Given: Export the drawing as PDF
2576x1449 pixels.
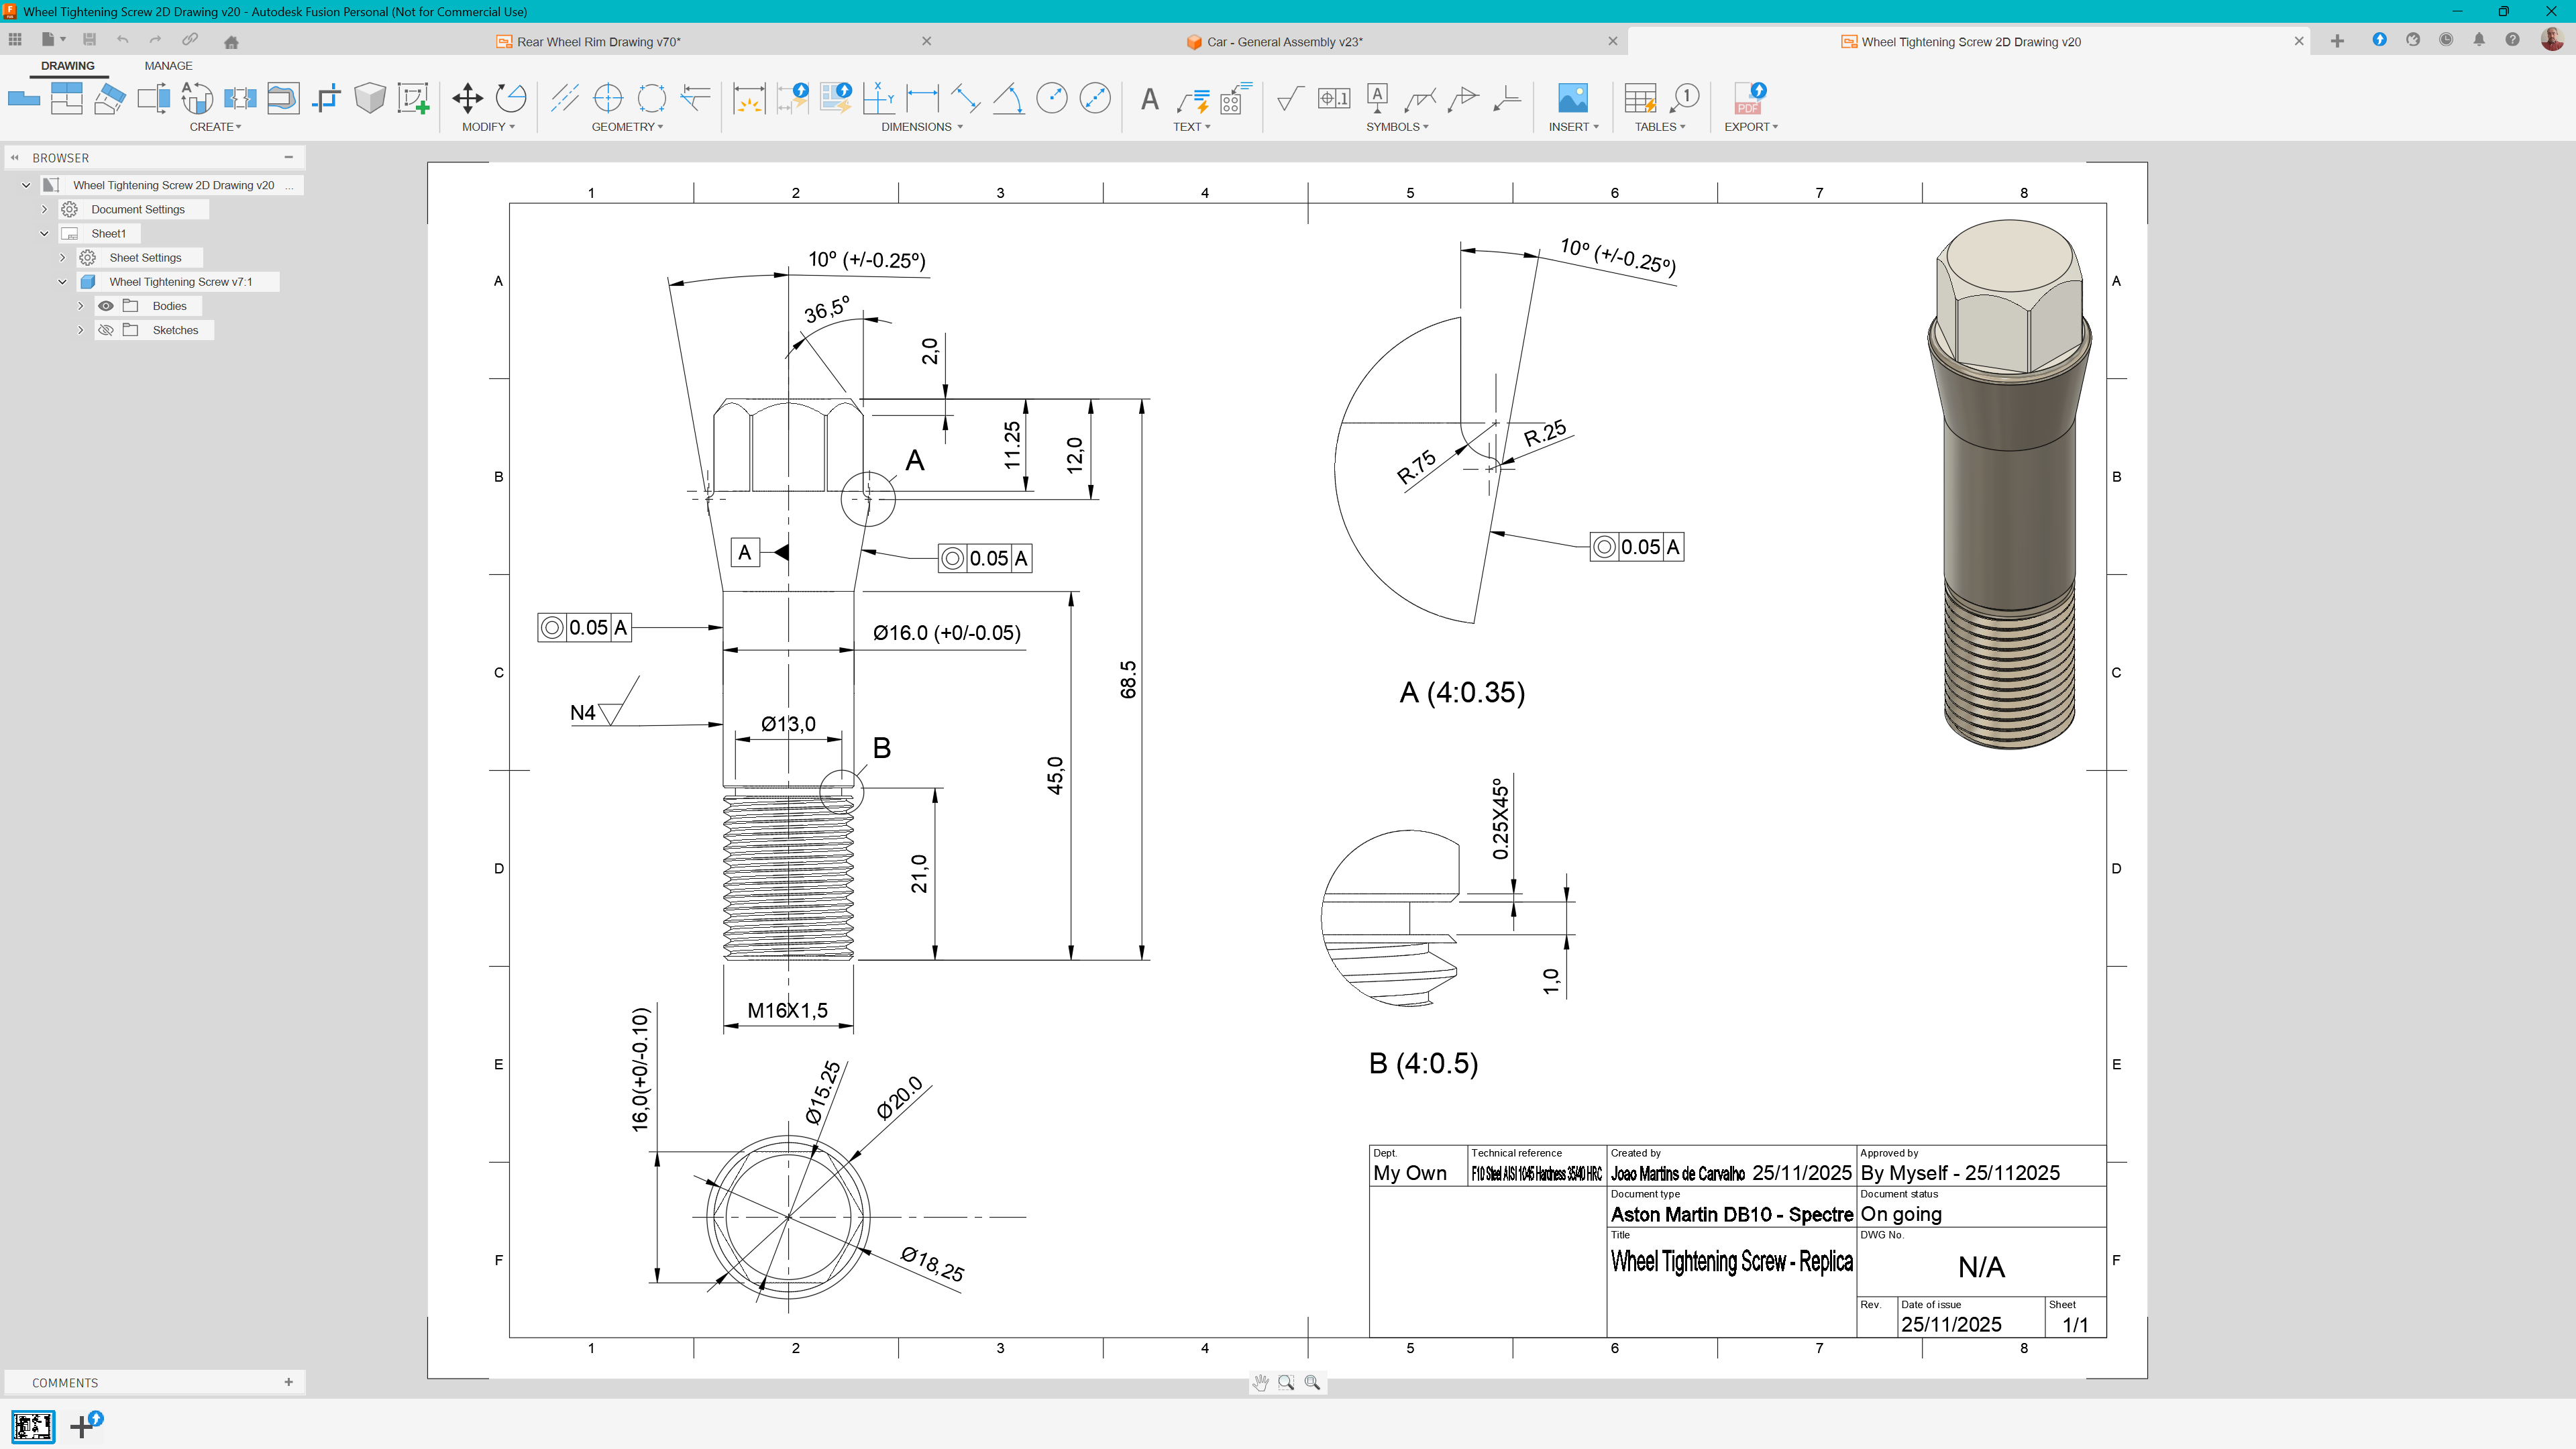Looking at the screenshot, I should (1749, 98).
